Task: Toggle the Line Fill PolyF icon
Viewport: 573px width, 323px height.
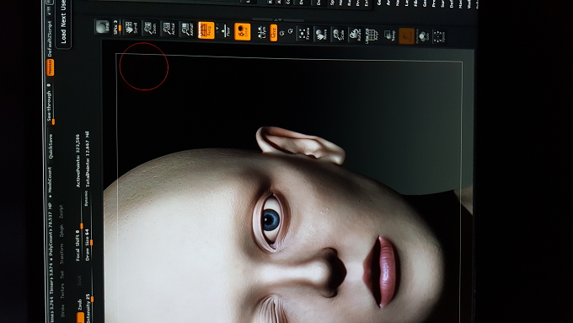Action: 372,35
